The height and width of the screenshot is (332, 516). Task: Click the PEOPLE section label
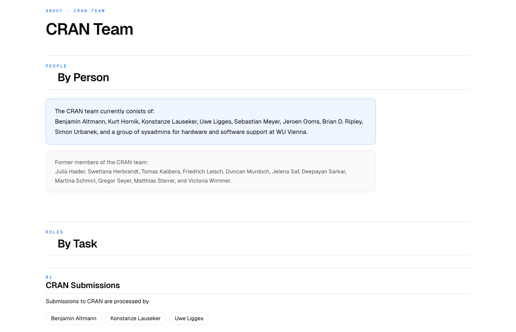pos(56,66)
